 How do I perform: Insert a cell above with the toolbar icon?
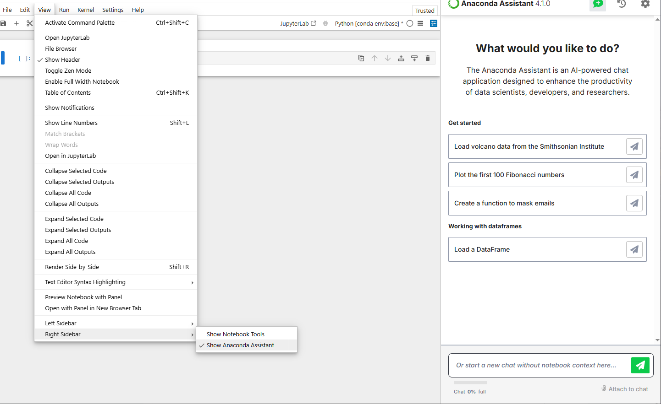click(x=401, y=58)
